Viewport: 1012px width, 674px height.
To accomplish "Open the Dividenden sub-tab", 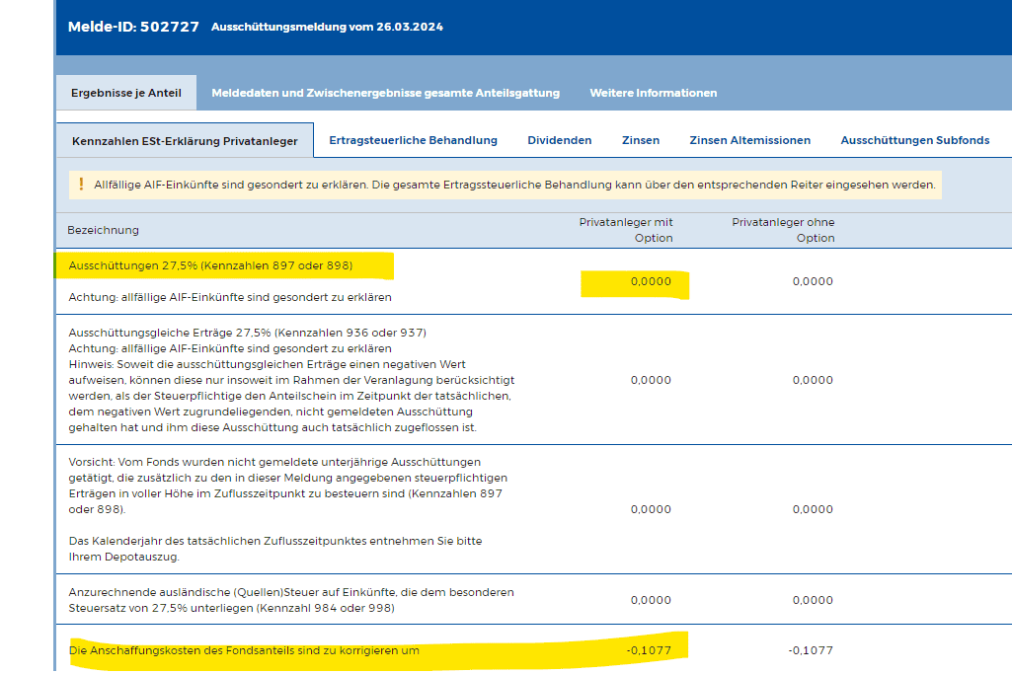I will point(559,140).
